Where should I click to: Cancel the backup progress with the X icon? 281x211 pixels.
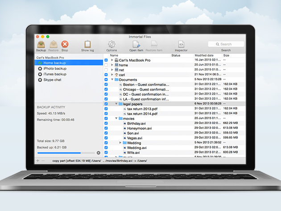coord(99,153)
